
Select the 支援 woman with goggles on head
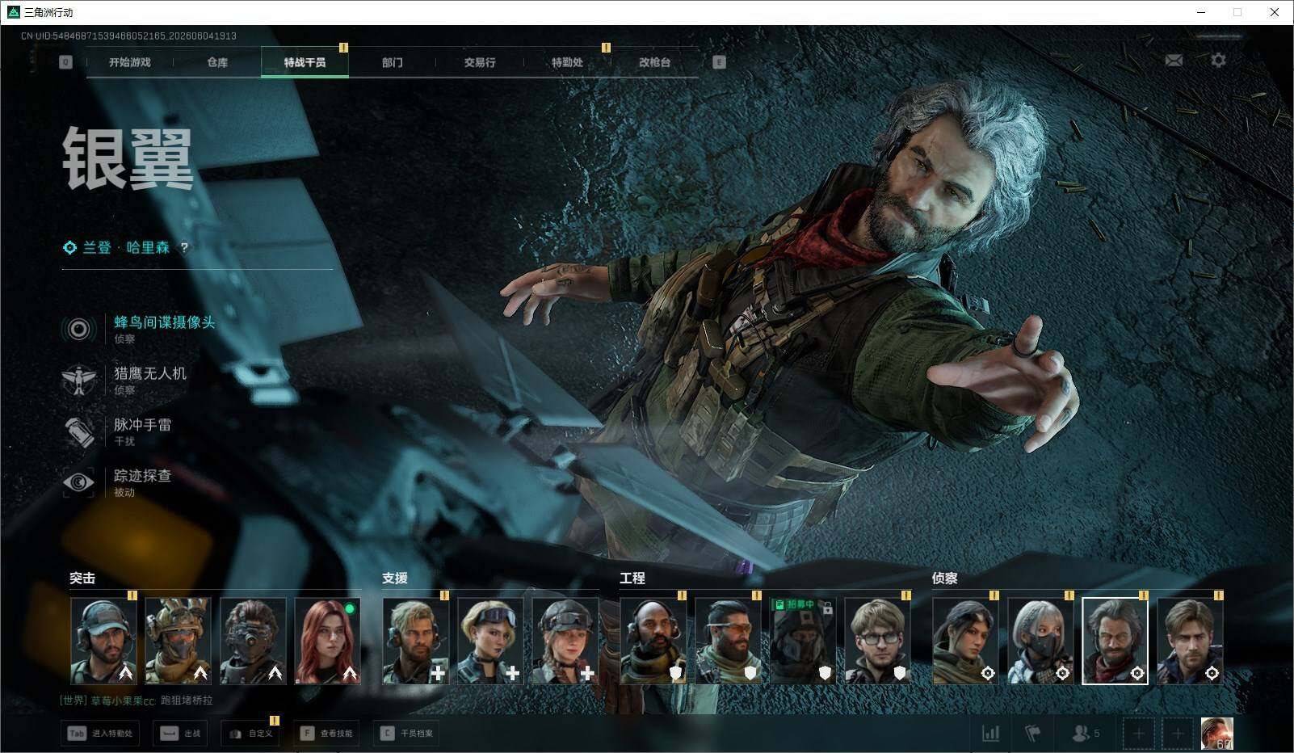[x=490, y=641]
